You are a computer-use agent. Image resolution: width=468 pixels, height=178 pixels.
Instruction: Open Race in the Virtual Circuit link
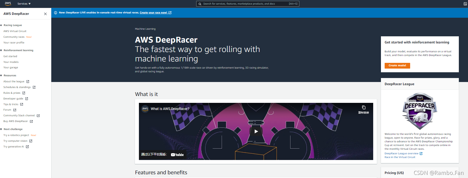pos(400,157)
